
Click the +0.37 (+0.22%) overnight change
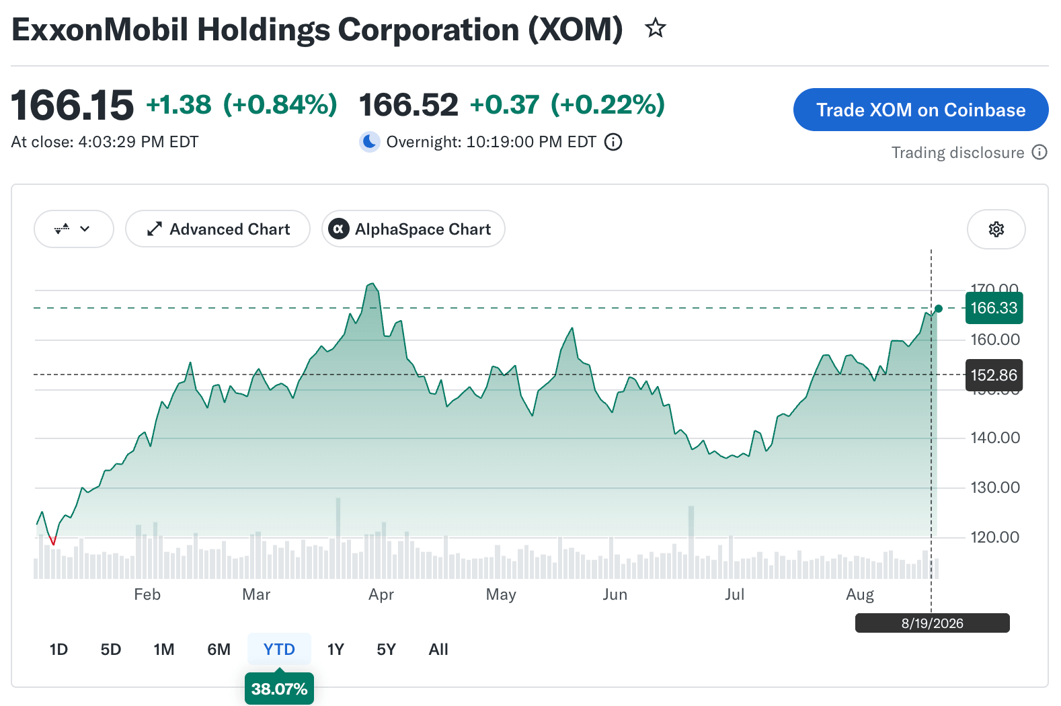pos(567,105)
